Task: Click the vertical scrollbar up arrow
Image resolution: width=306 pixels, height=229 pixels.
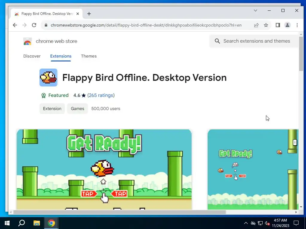Action: coord(301,35)
